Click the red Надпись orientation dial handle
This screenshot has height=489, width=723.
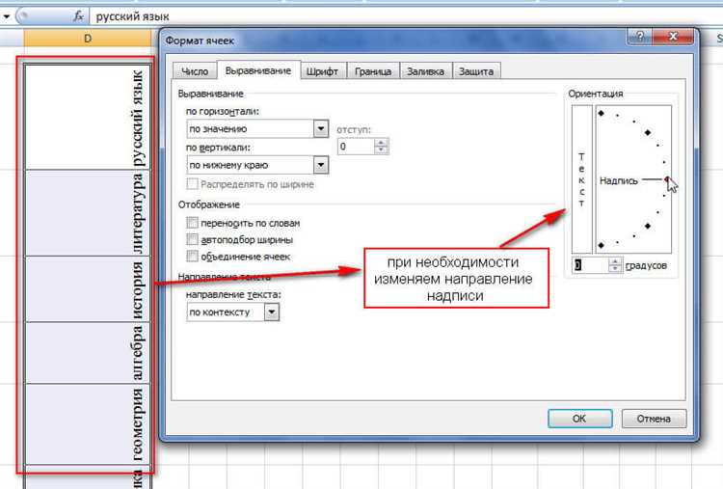(x=666, y=179)
